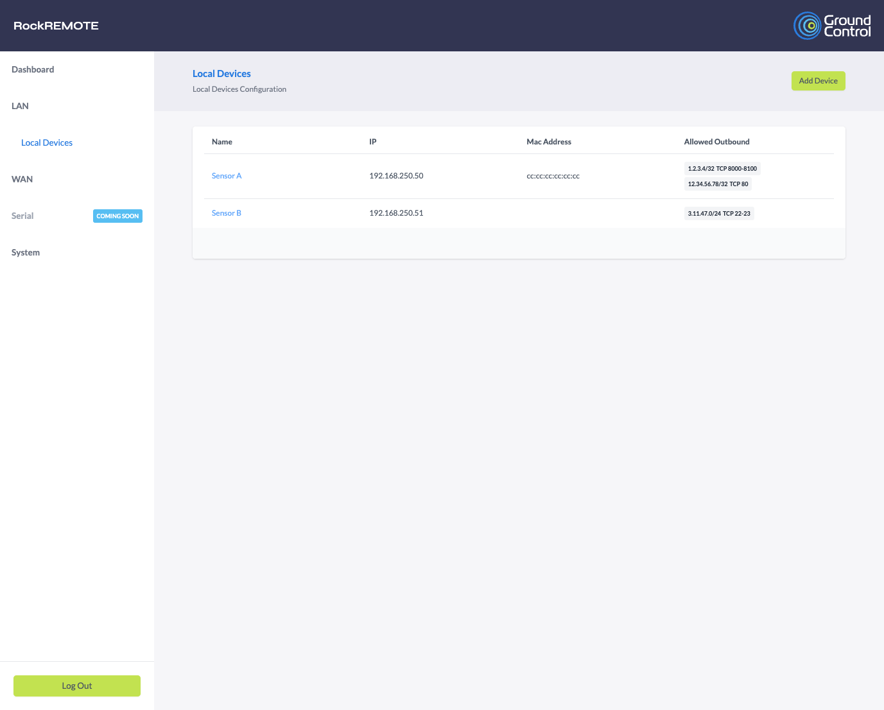
Task: Select IP address 192.168.250.51
Action: (x=396, y=213)
